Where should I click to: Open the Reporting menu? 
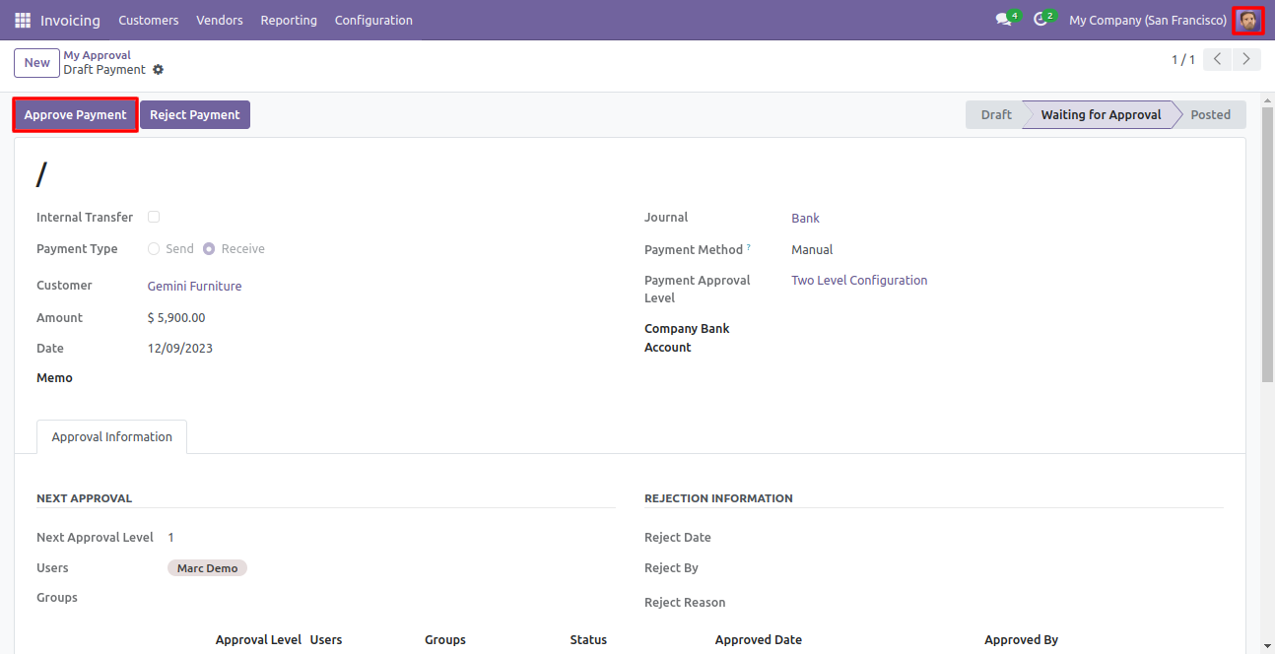click(289, 20)
